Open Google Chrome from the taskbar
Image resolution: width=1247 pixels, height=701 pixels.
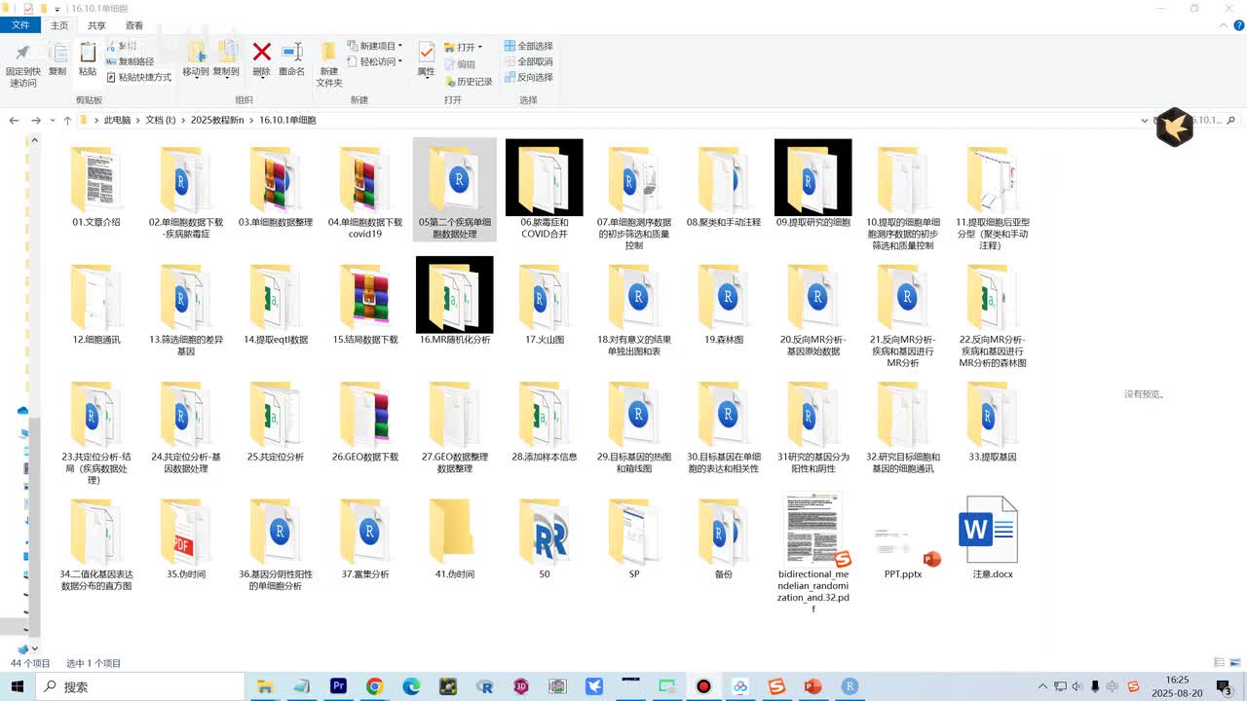375,686
